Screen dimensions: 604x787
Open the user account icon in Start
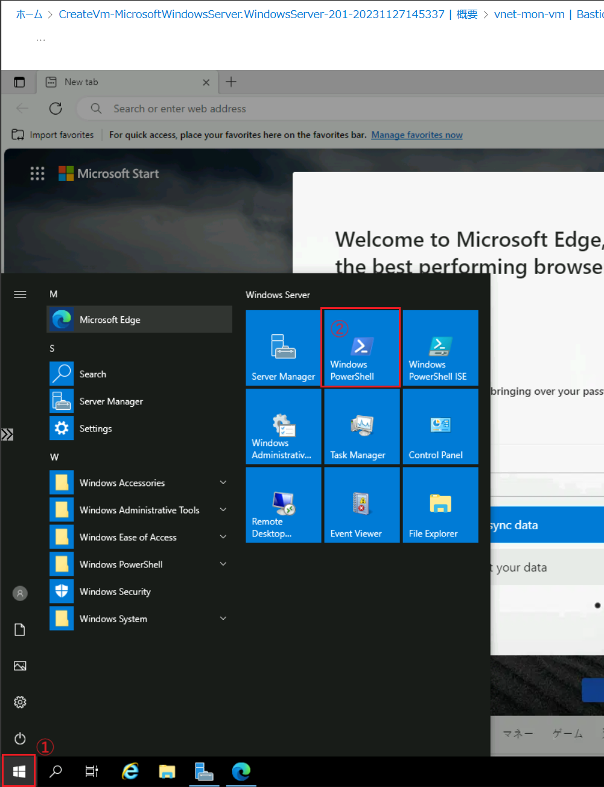20,593
